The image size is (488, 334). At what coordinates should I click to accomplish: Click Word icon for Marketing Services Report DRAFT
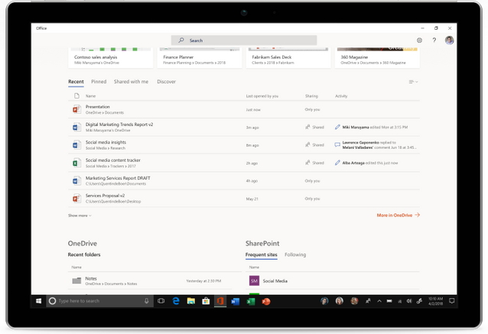76,180
